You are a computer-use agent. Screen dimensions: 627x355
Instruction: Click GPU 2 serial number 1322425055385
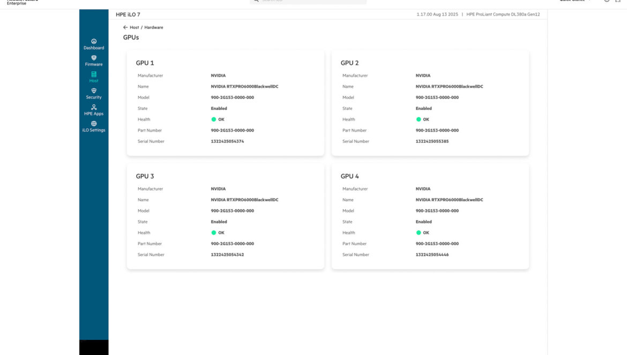point(432,141)
